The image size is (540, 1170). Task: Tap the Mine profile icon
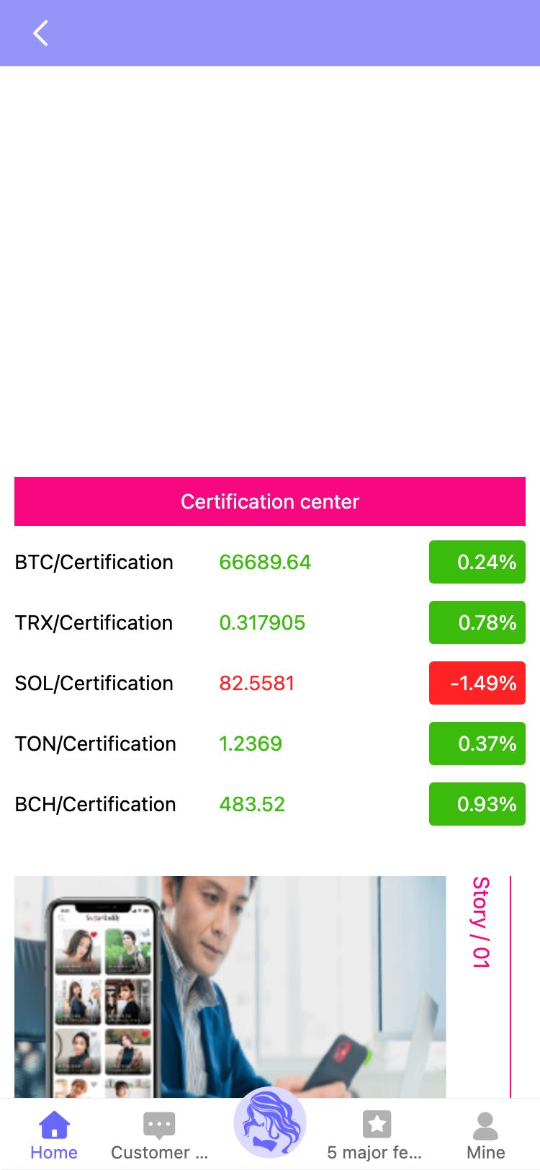pos(485,1125)
